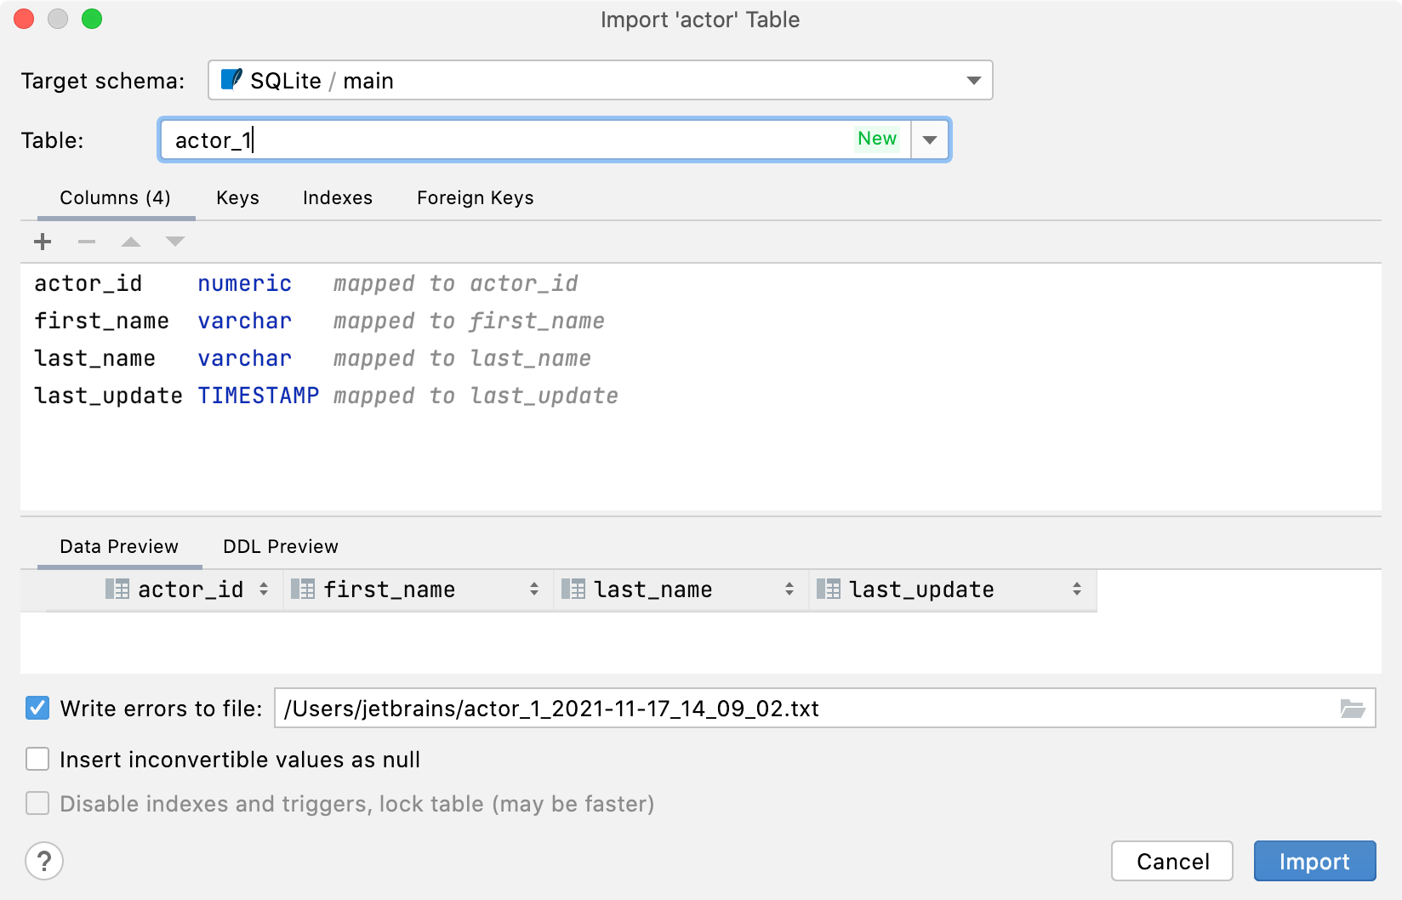Click the Import button

coord(1314,861)
